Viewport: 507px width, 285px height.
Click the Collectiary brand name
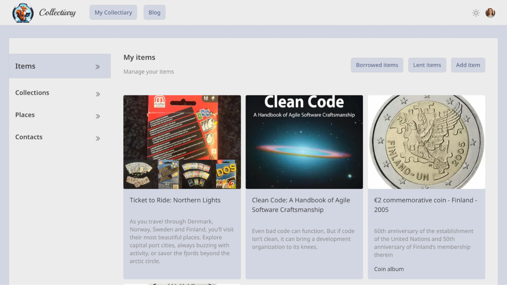coord(57,13)
